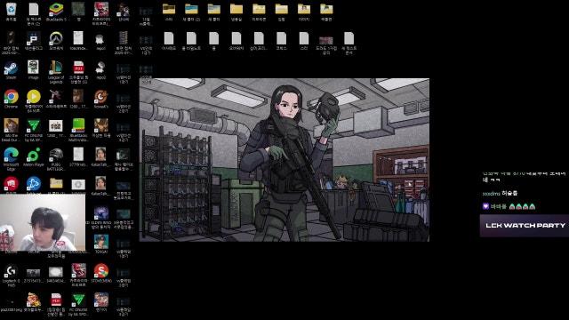Click the LCK WATCH PARTY banner
Image resolution: width=569 pixels, height=320 pixels.
pos(525,225)
